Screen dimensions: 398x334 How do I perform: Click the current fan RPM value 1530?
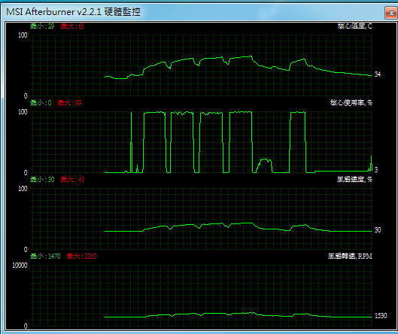(381, 316)
